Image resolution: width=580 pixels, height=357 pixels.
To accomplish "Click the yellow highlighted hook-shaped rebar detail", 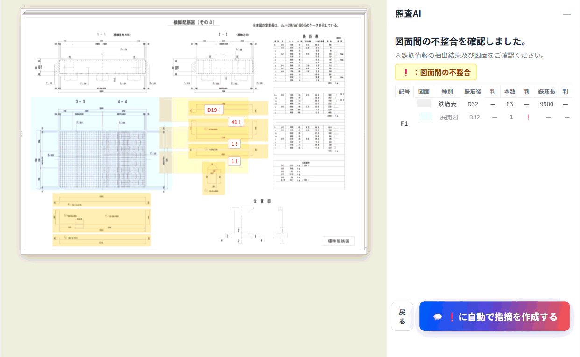I will coord(213,178).
